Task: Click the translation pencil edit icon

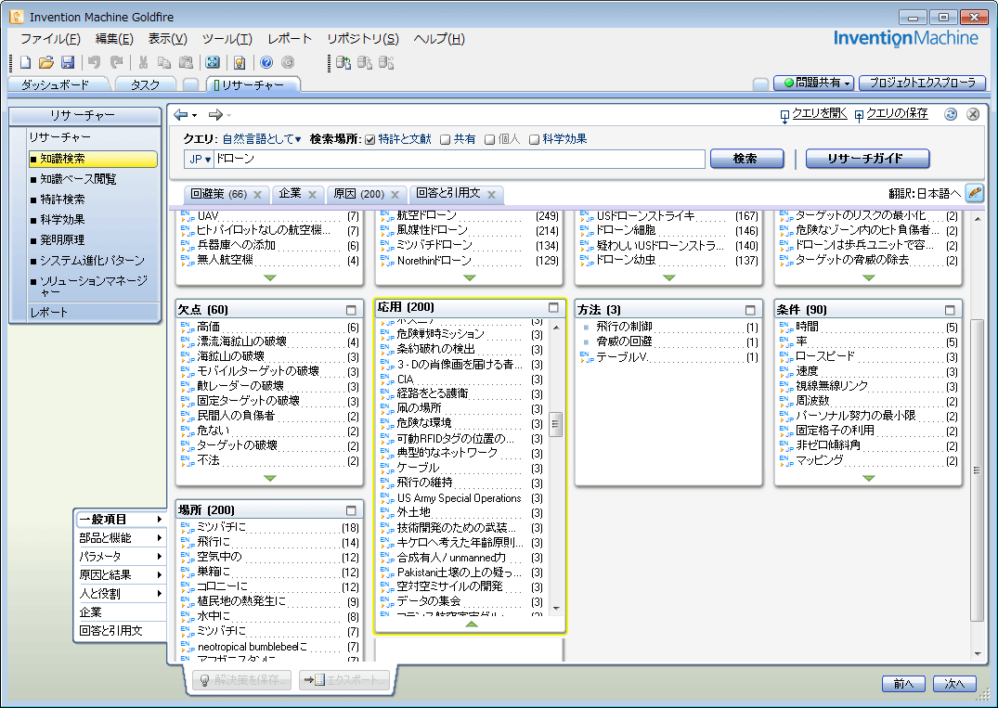Action: [x=975, y=193]
